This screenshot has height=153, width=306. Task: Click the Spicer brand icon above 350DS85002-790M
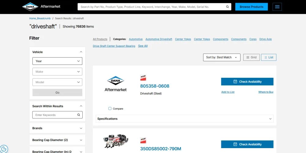pos(143,140)
